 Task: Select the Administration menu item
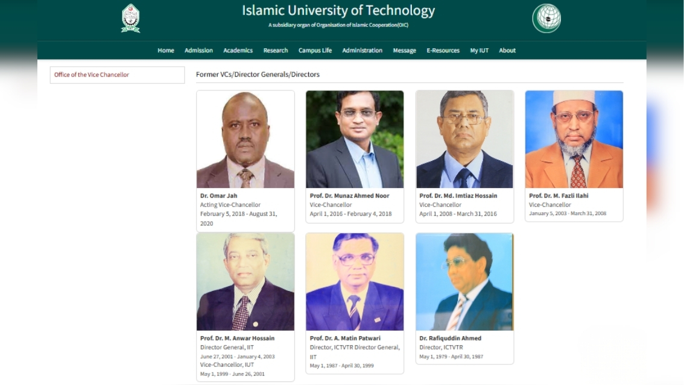point(362,51)
